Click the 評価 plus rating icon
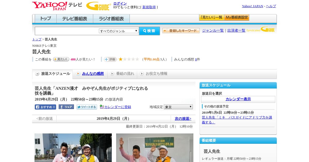The height and width of the screenshot is (162, 309). 110,59
